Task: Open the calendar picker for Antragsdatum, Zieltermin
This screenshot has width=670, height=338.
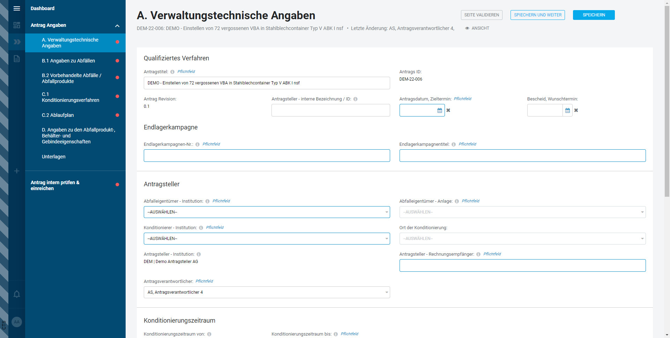Action: [439, 110]
